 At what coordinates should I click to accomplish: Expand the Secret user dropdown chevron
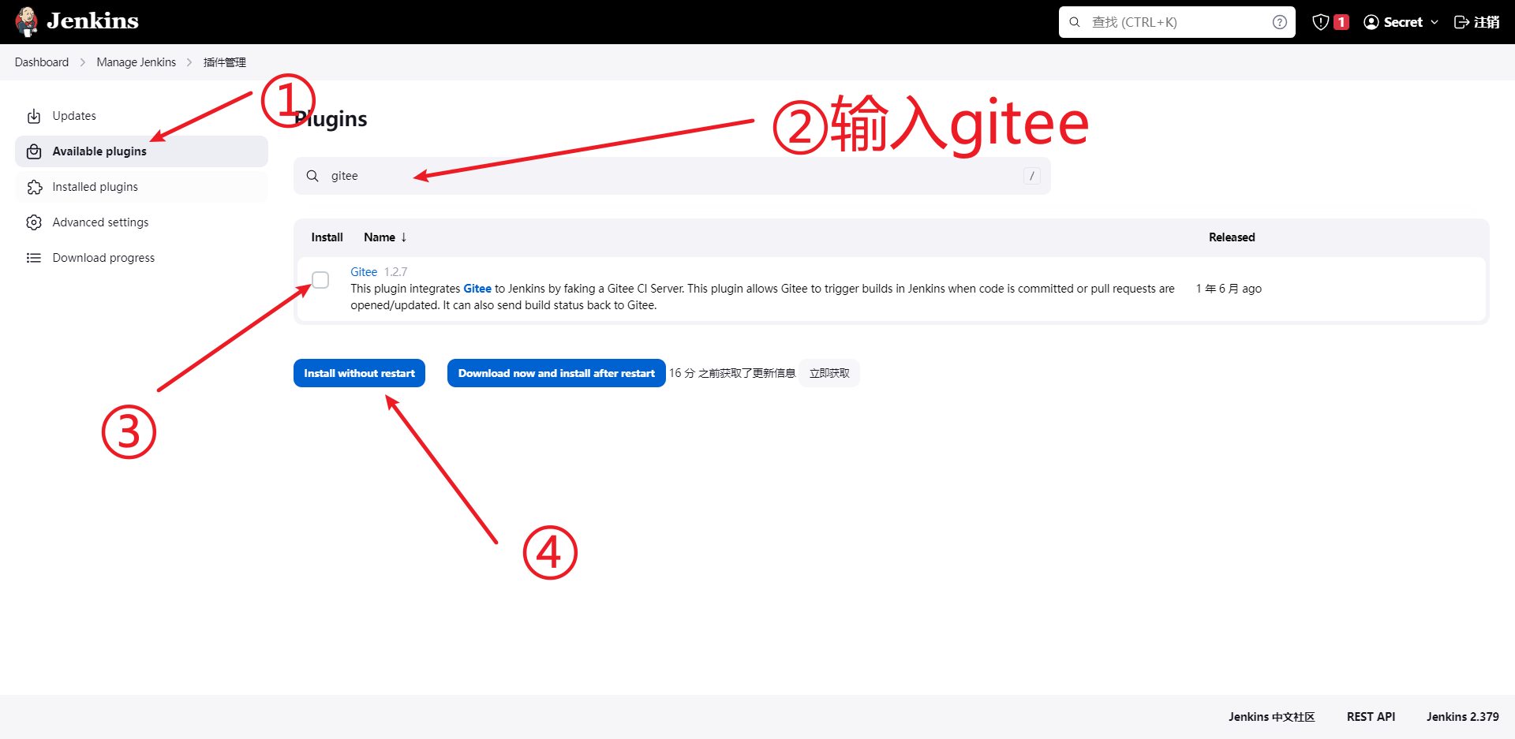pos(1434,22)
